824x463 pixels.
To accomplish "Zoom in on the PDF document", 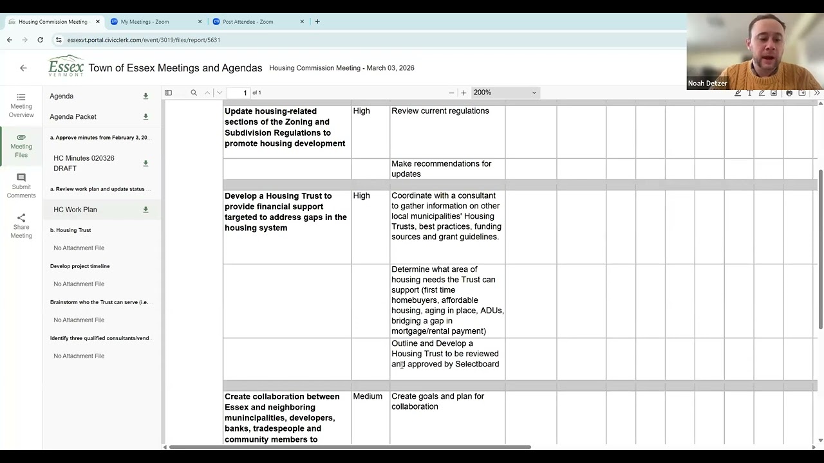I will click(464, 93).
